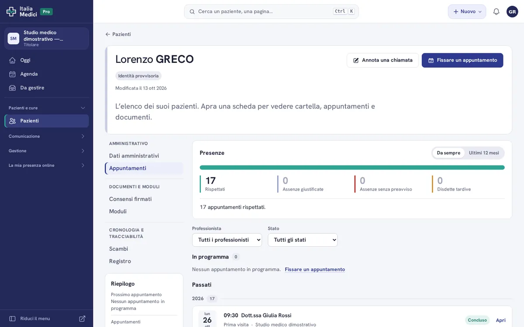Open Dati amministrativi tab
This screenshot has height=327, width=524.
[x=144, y=156]
